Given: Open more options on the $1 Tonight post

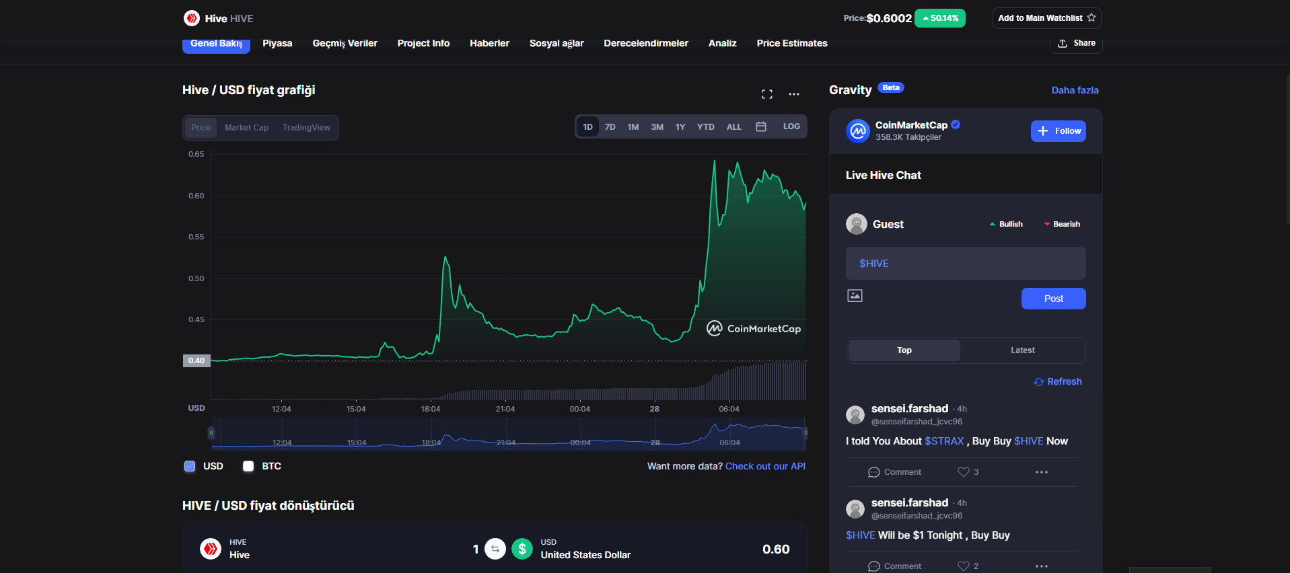Looking at the screenshot, I should coord(1042,566).
